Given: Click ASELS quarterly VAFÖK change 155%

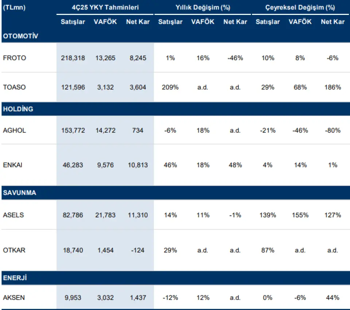Looking at the screenshot, I should pos(300,215).
